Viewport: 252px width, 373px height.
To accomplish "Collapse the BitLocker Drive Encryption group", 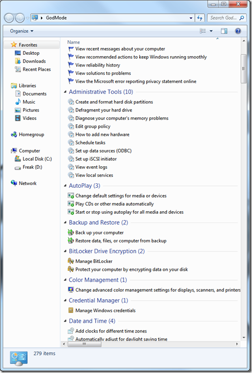I will pos(65,251).
